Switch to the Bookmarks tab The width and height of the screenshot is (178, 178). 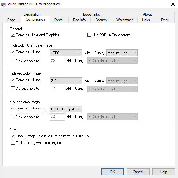click(x=91, y=14)
